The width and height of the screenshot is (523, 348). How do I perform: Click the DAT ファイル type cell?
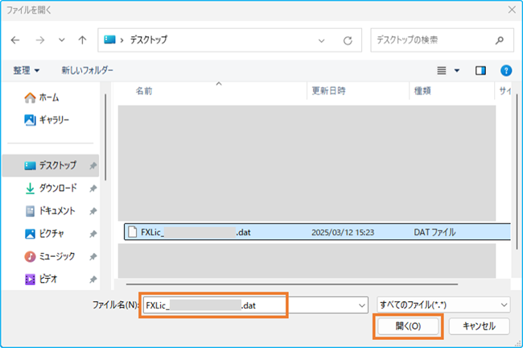pyautogui.click(x=434, y=232)
